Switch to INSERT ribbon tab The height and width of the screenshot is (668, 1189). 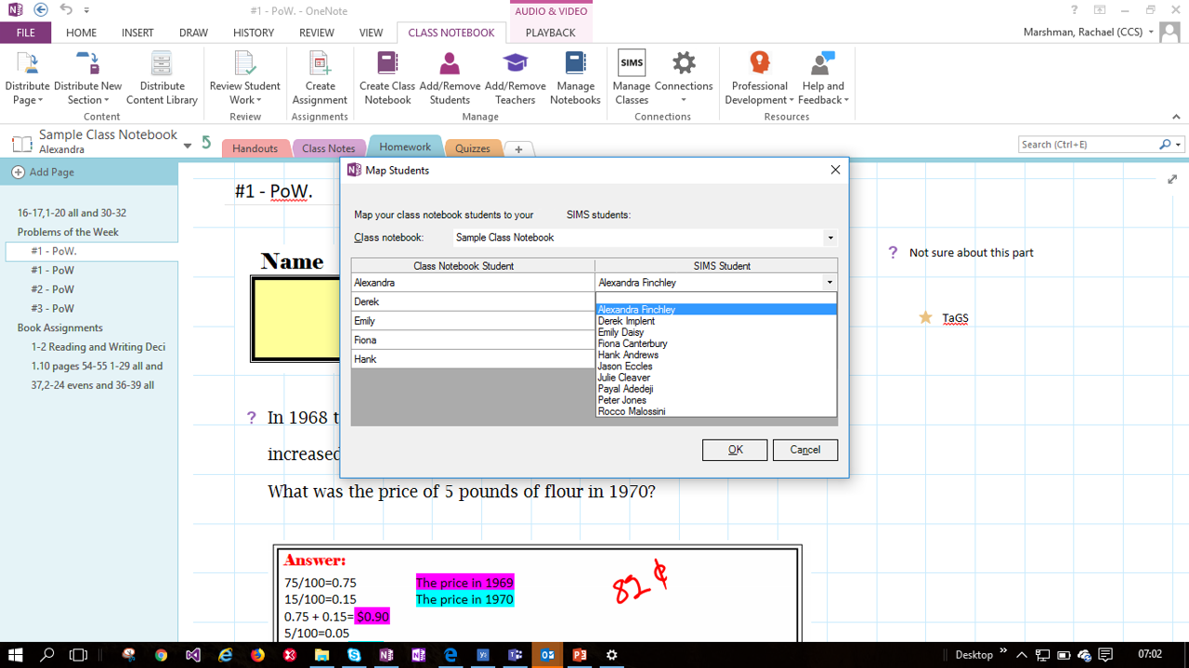(137, 32)
